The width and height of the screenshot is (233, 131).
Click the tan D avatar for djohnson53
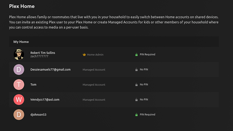[x=19, y=115]
